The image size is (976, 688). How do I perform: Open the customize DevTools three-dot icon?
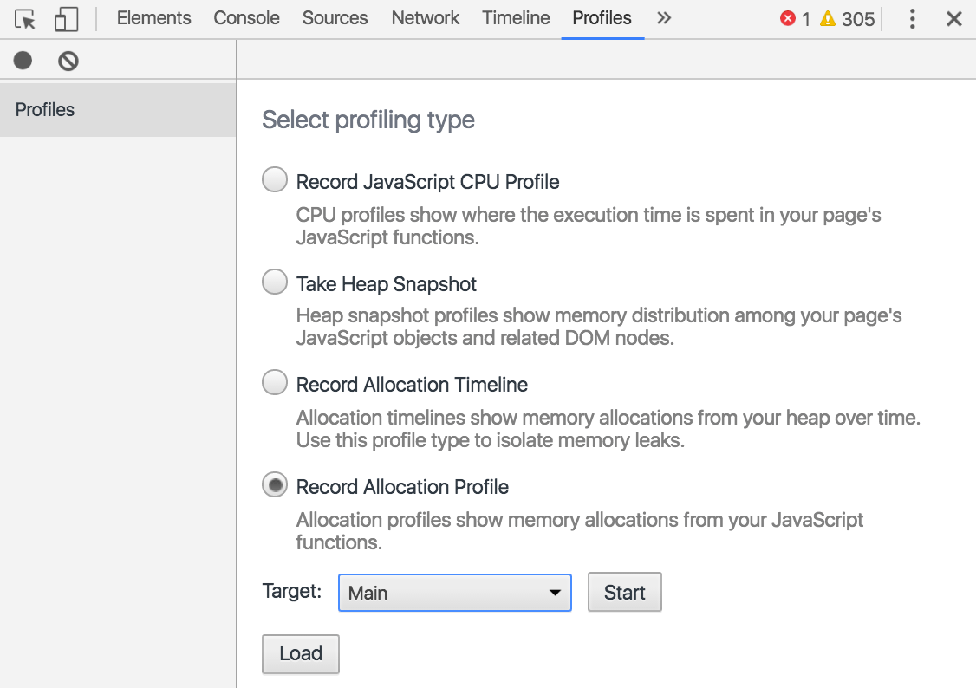(912, 18)
